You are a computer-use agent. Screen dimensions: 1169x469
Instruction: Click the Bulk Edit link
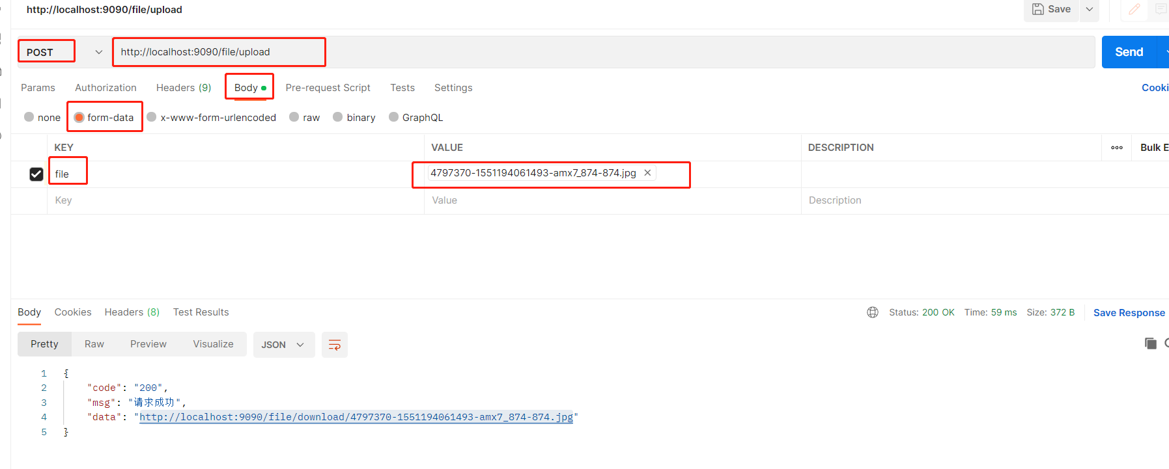(x=1154, y=148)
